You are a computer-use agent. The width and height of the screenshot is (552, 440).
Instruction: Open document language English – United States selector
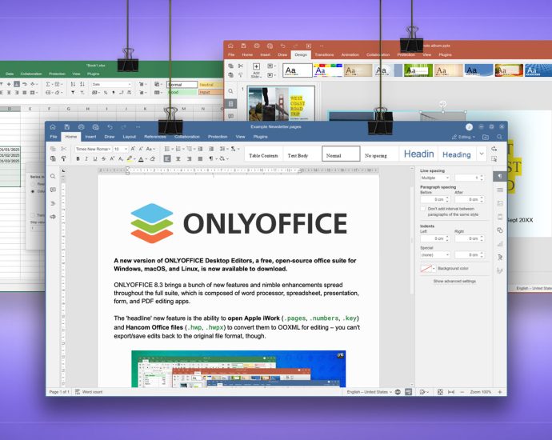(x=369, y=392)
